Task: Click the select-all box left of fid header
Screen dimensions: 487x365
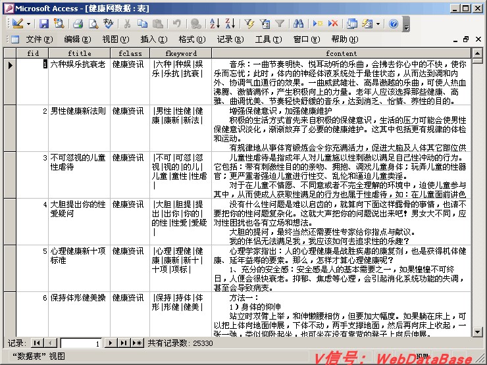Action: [10, 53]
